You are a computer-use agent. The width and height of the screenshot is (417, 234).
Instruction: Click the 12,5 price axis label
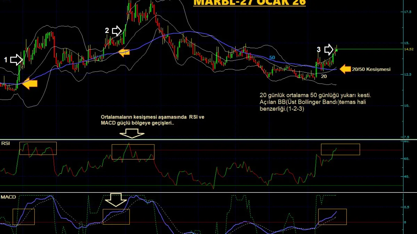[x=407, y=74]
